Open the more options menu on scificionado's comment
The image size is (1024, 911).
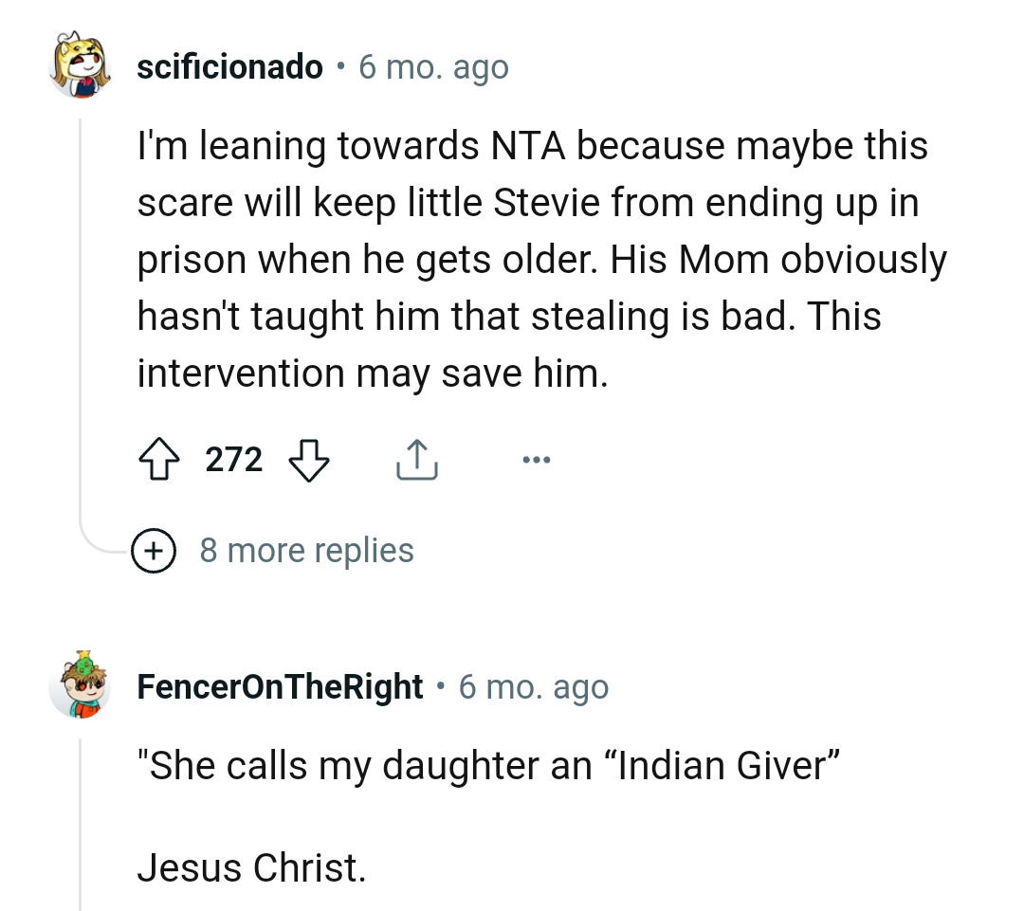537,460
